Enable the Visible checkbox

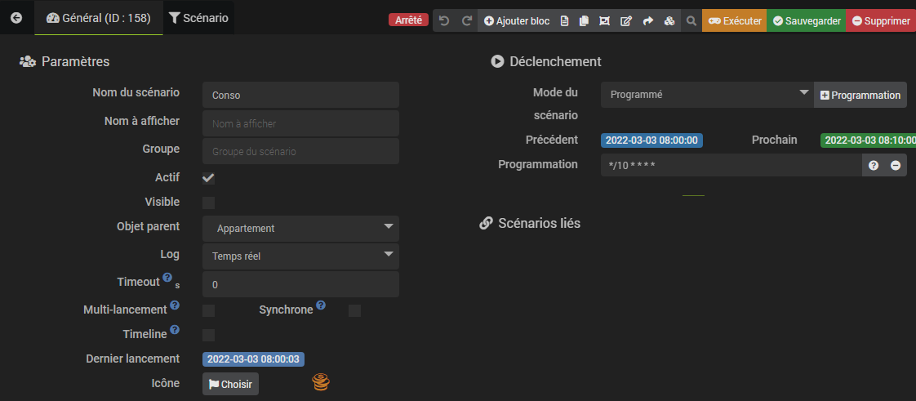[208, 203]
